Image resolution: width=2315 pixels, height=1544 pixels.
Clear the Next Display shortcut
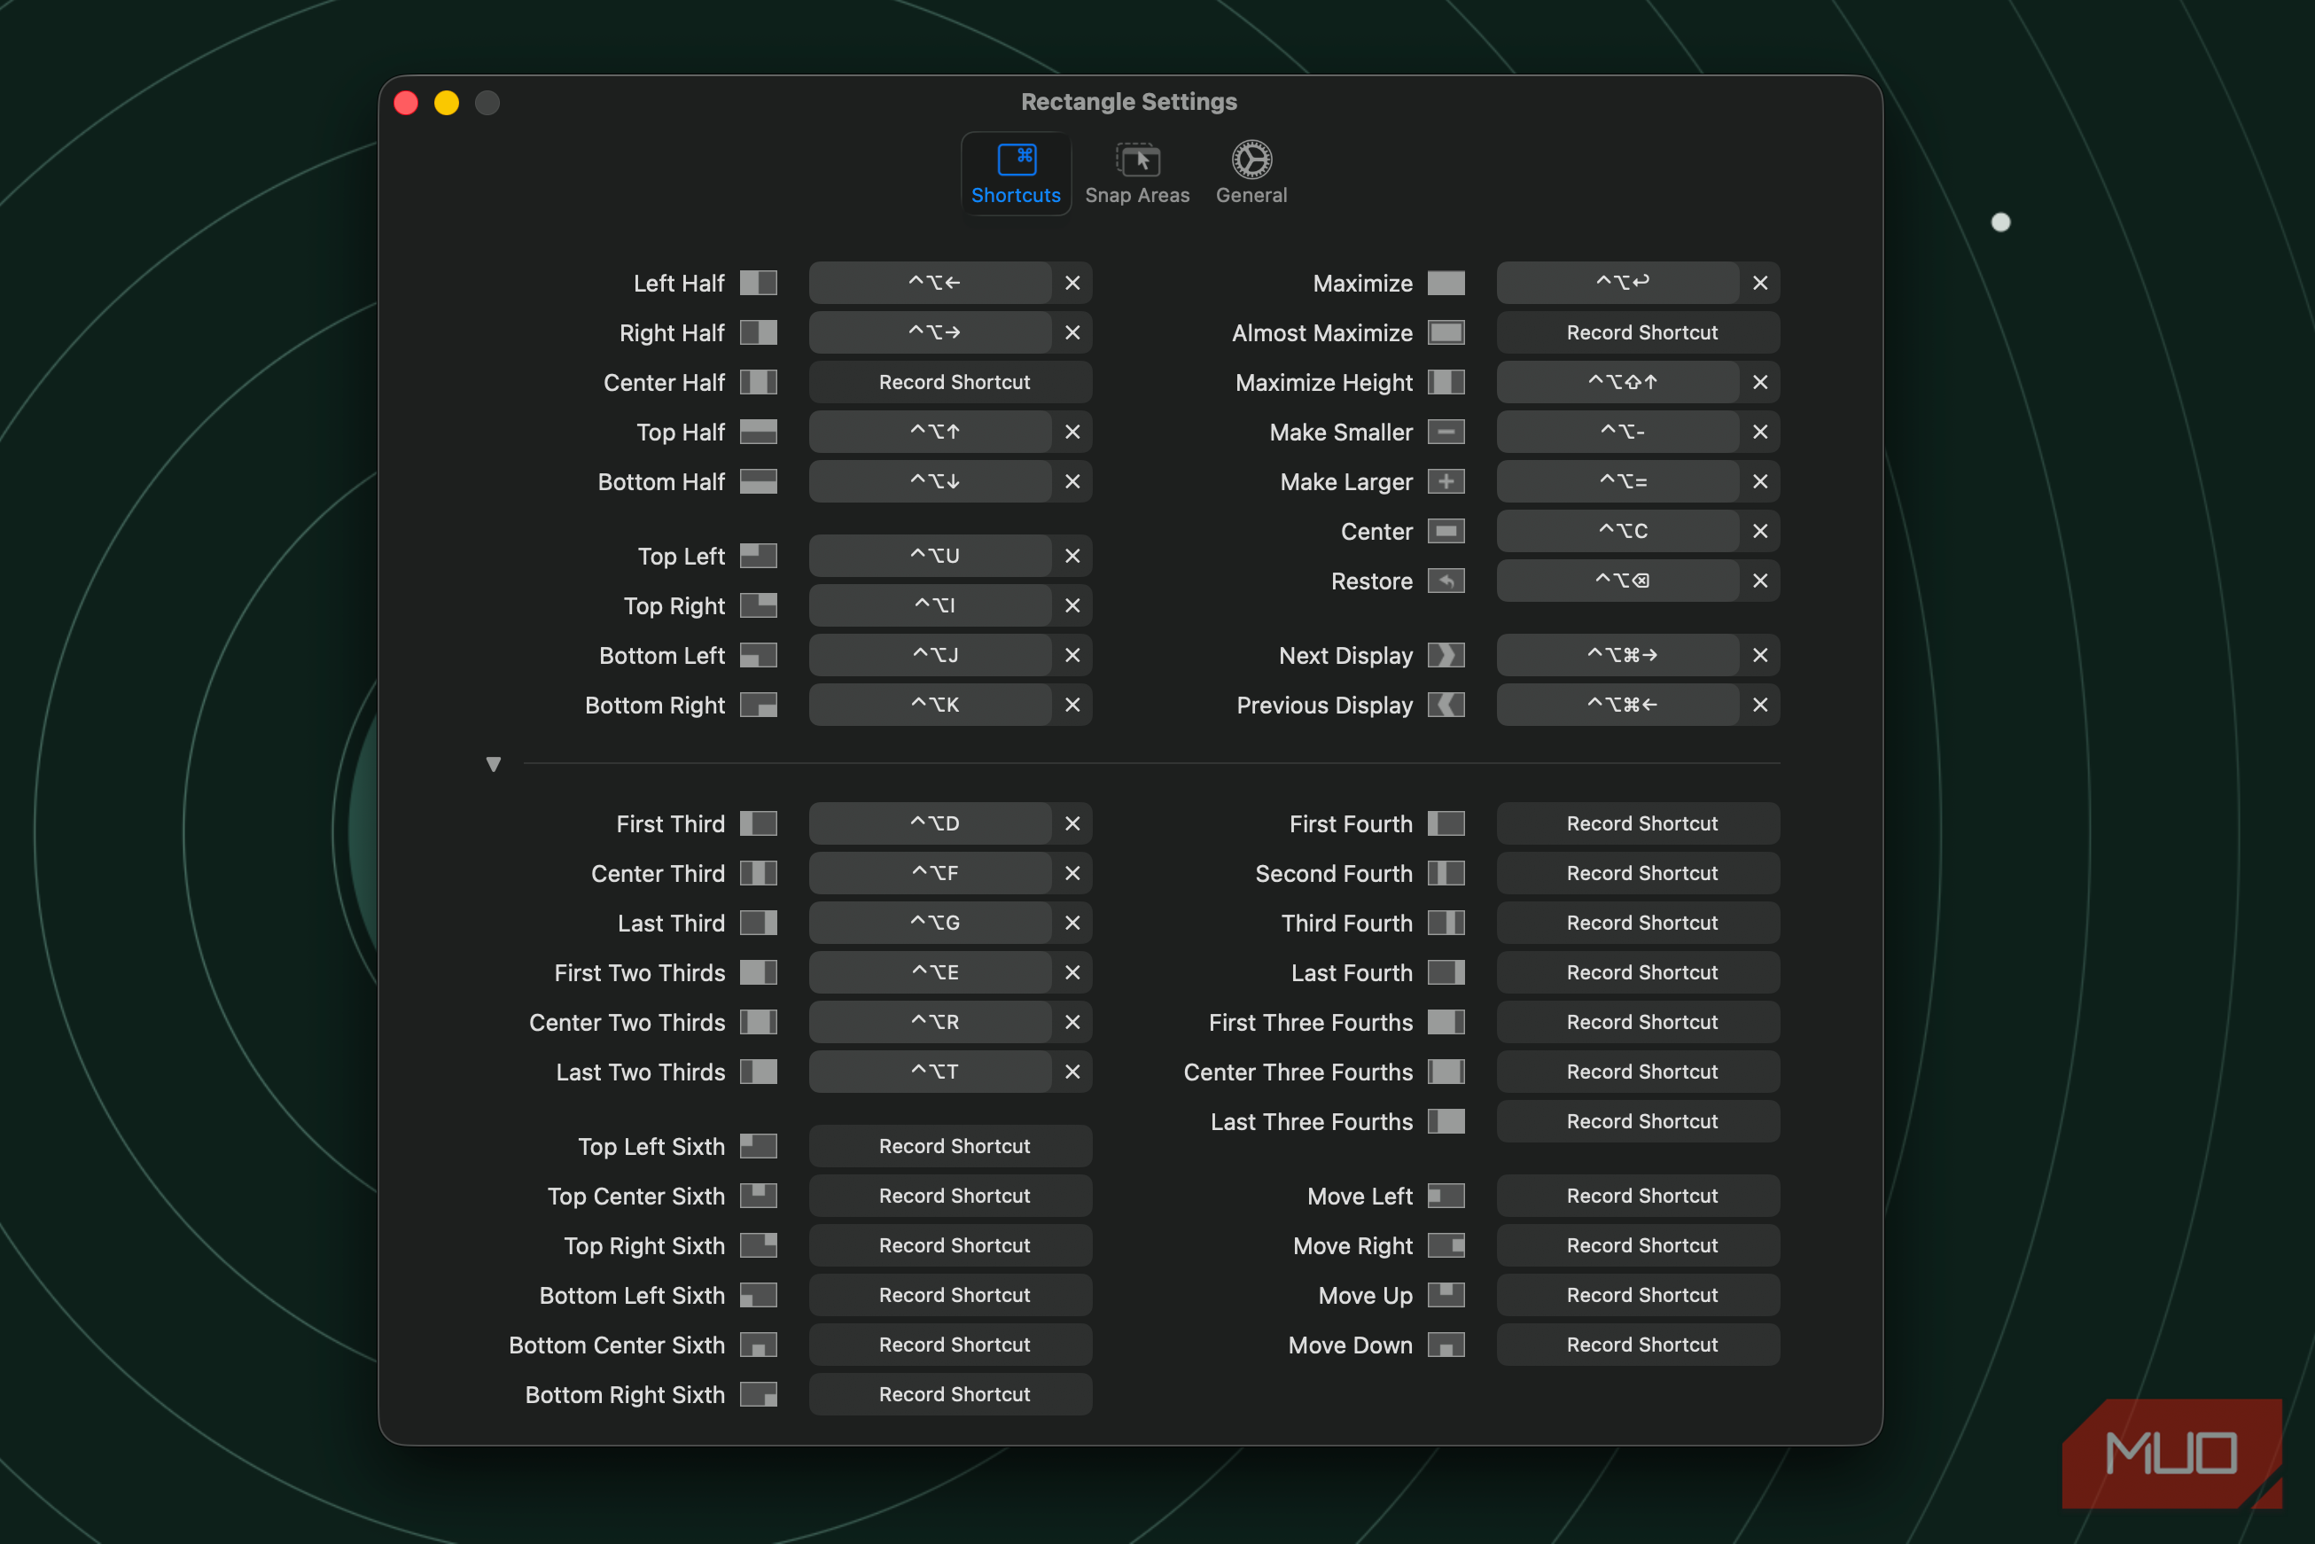coord(1759,656)
